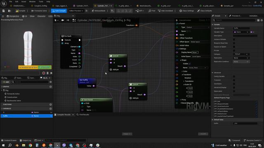The image size is (264, 148).
Task: Expand the Proxy section on node
Action: point(181,99)
